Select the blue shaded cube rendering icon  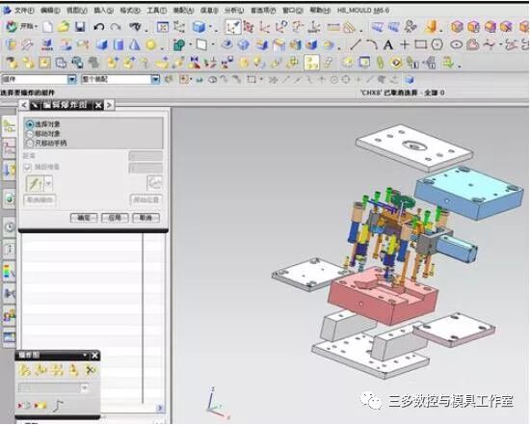tap(199, 27)
